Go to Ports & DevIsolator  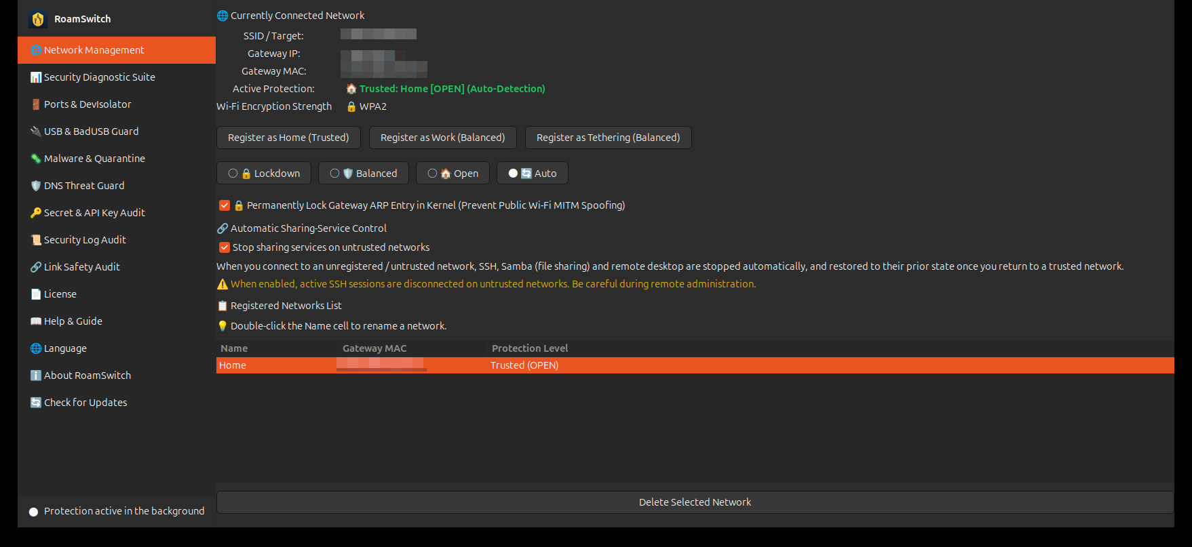[117, 104]
